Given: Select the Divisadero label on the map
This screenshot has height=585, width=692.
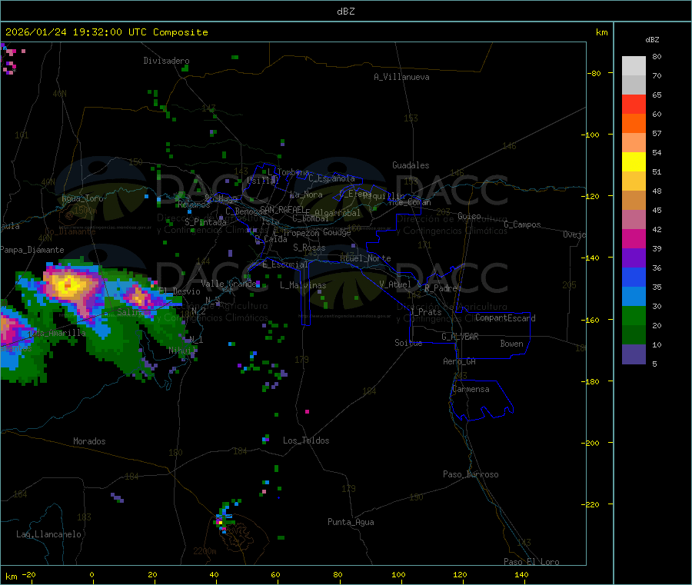Looking at the screenshot, I should click(x=166, y=61).
